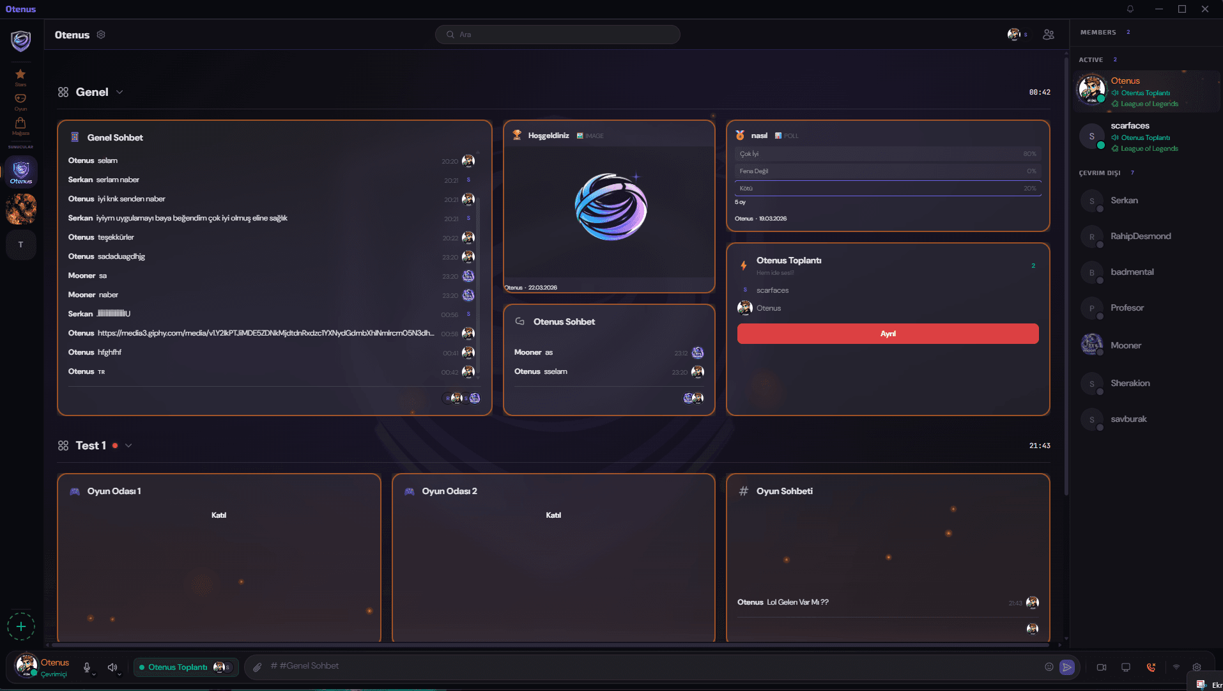
Task: Open microphone device dropdown arrow
Action: point(95,674)
